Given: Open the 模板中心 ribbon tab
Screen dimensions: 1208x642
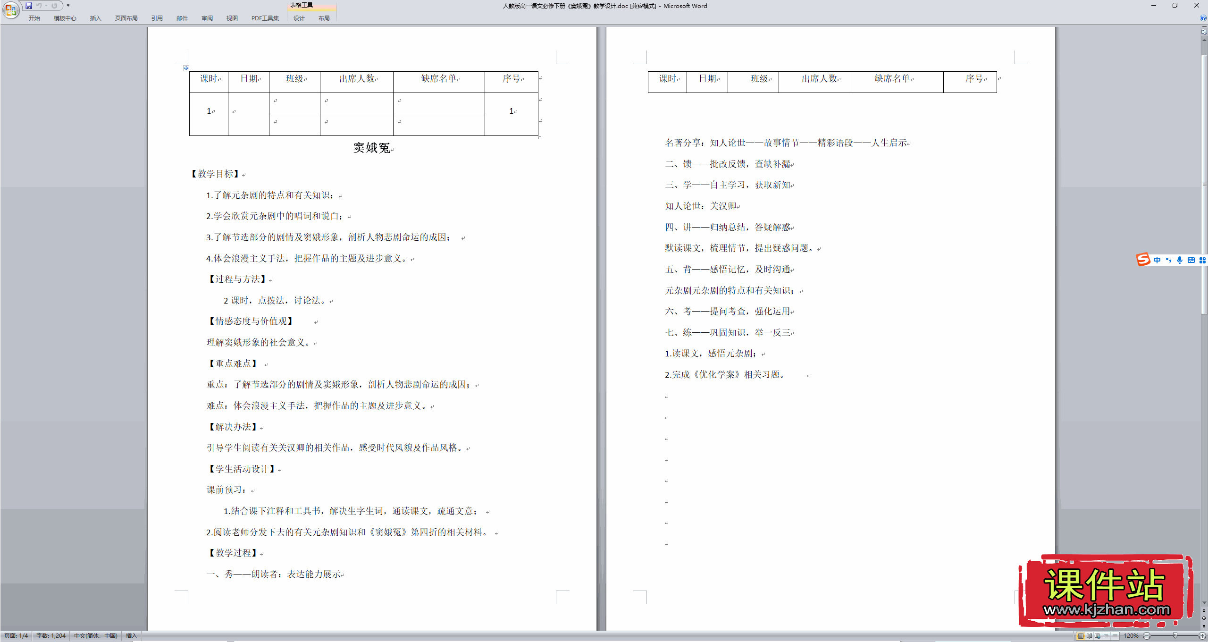Looking at the screenshot, I should (65, 18).
